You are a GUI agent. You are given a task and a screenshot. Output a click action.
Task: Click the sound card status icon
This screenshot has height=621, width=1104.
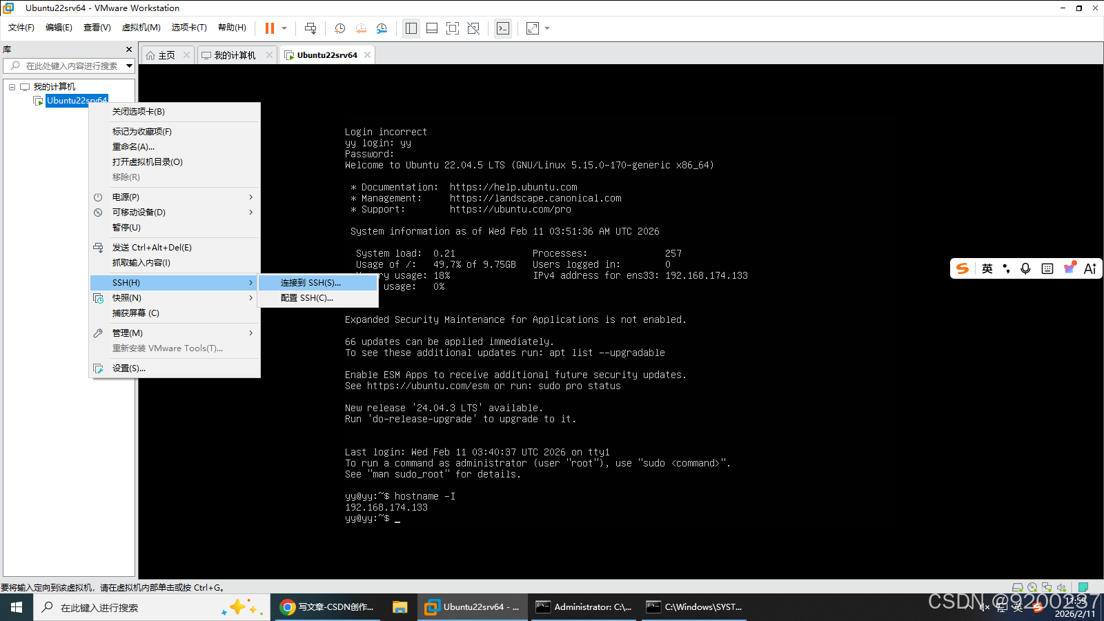(1061, 587)
